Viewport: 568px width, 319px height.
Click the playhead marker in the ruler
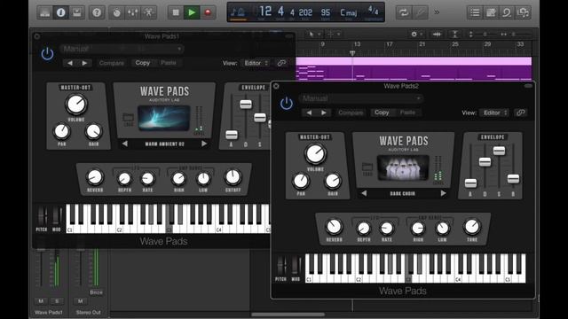point(352,53)
